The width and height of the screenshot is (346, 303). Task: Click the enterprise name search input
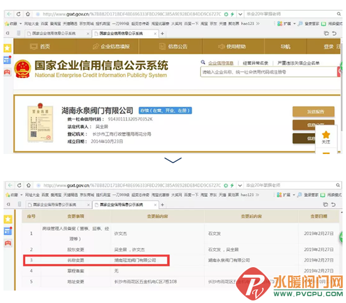[x=269, y=72]
